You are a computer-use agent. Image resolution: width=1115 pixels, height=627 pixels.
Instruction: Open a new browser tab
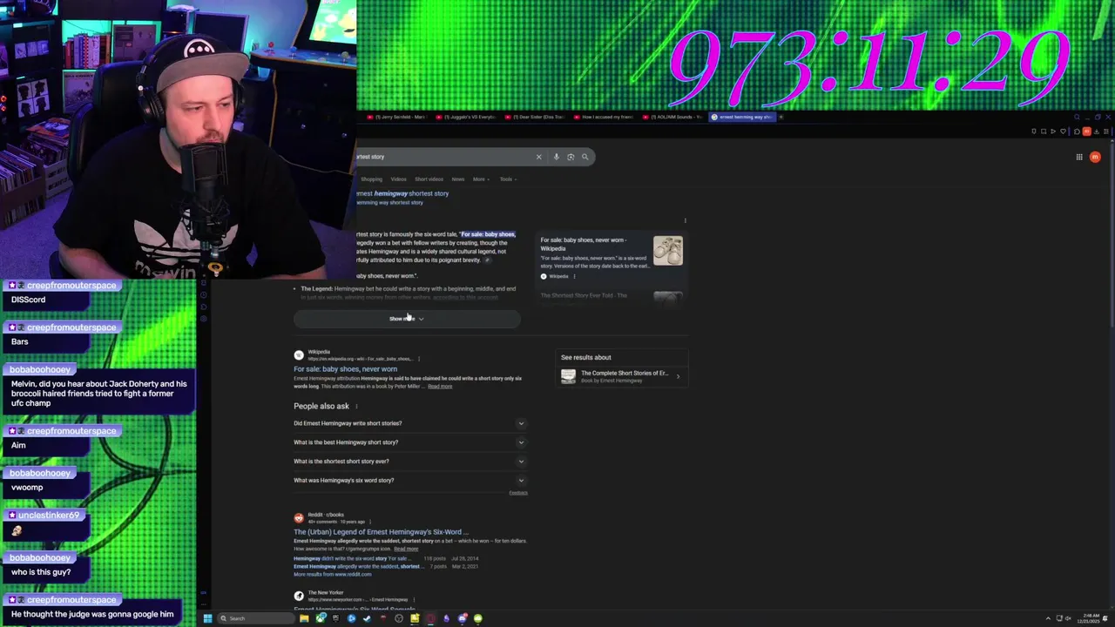(780, 117)
